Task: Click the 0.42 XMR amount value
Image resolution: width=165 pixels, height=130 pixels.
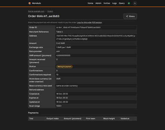Action: 60,43
